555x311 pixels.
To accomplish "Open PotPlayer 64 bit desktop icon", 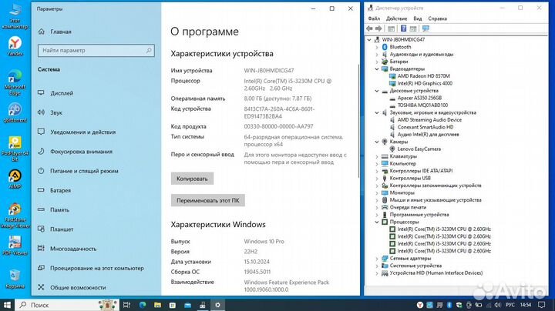I will 15,149.
